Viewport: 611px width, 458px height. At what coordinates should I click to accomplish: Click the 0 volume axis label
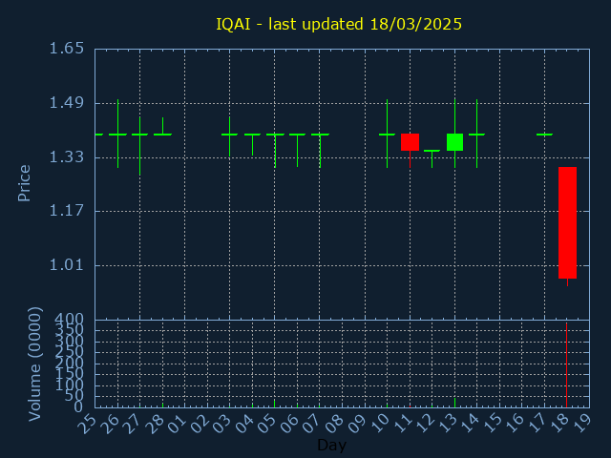click(79, 407)
